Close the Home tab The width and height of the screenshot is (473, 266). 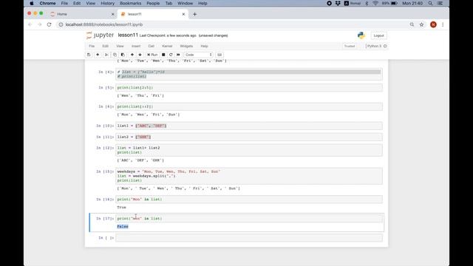pos(112,14)
